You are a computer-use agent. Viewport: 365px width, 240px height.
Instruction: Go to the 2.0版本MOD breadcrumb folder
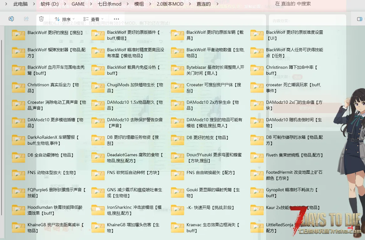(x=170, y=4)
